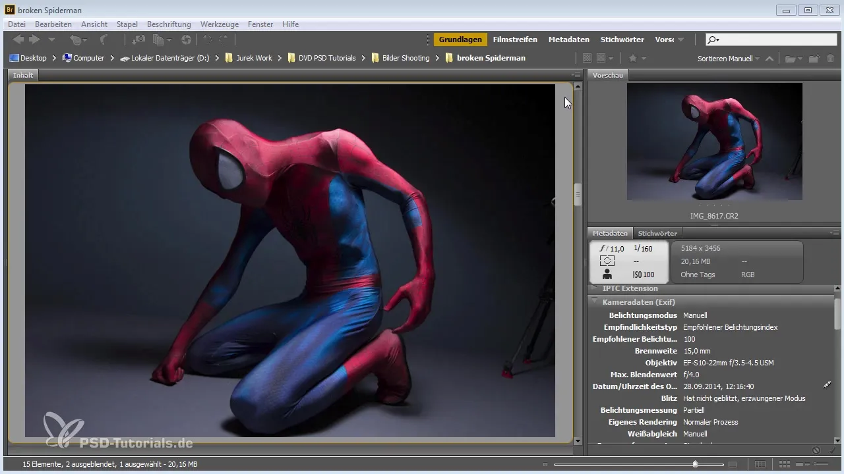
Task: Open the refine stack menu
Action: pos(162,40)
